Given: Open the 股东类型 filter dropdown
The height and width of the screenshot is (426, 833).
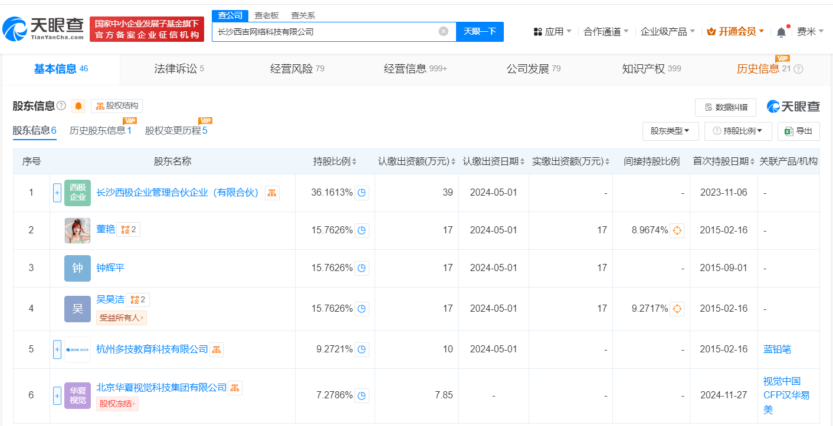Looking at the screenshot, I should coord(670,131).
